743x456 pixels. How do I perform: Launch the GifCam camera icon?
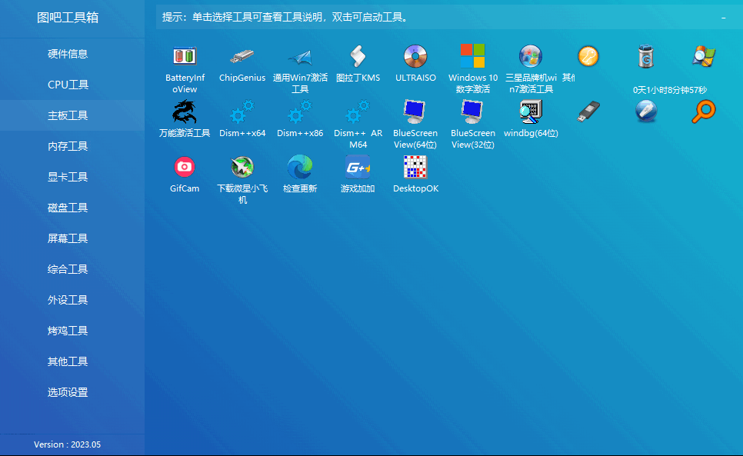coord(185,167)
